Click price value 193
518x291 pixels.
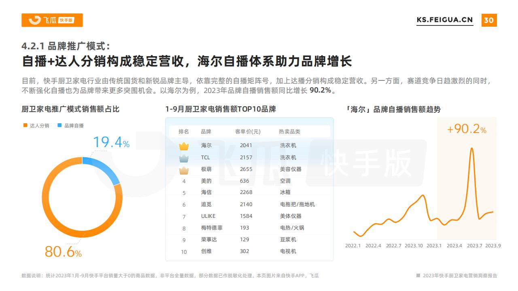point(244,228)
